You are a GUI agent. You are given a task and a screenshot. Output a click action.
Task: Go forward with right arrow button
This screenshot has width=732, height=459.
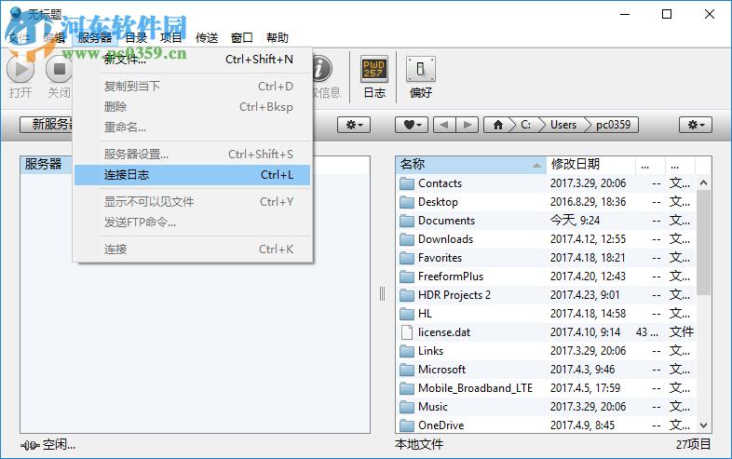point(467,125)
